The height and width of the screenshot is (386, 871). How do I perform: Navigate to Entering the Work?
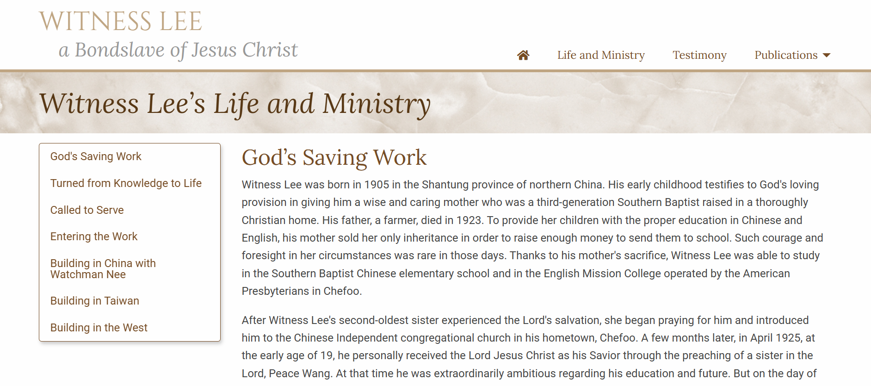click(x=94, y=237)
